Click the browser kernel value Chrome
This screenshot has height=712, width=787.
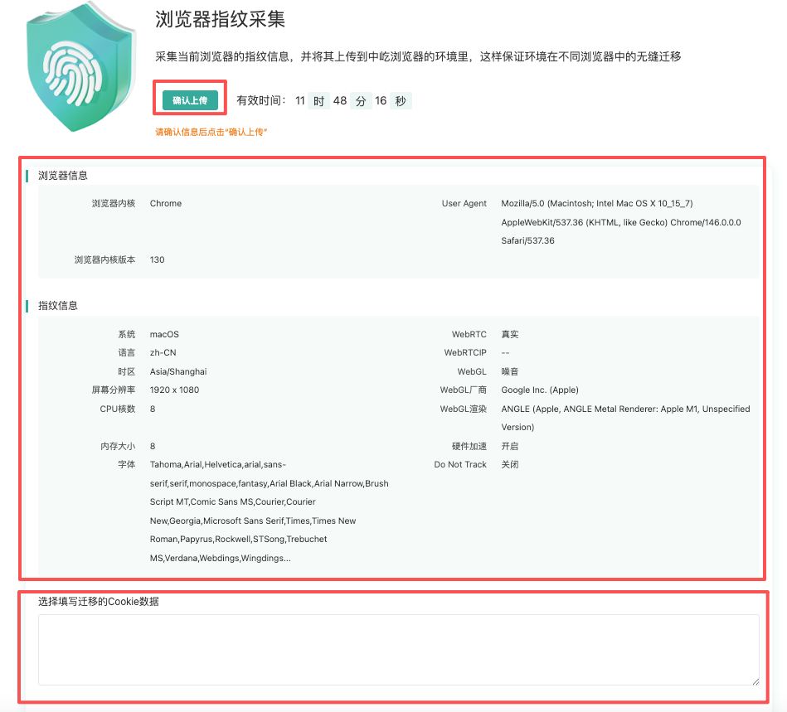click(166, 203)
